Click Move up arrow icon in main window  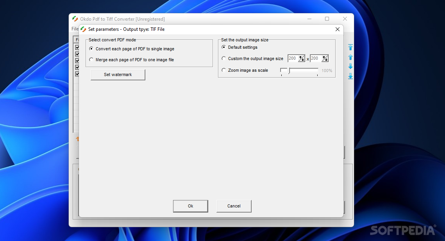350,57
